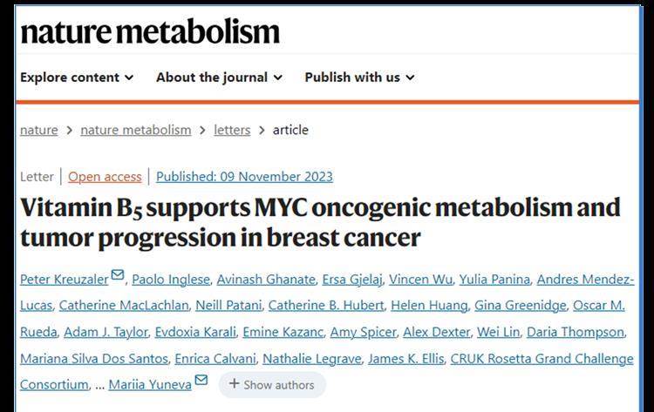Image resolution: width=654 pixels, height=412 pixels.
Task: Click the James K. Ellis author link
Action: [405, 359]
